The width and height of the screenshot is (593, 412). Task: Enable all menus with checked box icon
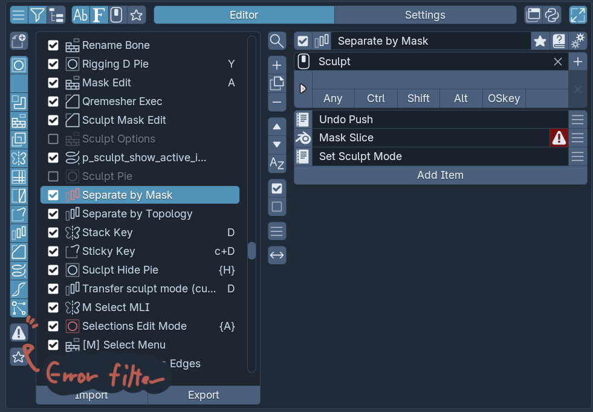pos(277,188)
